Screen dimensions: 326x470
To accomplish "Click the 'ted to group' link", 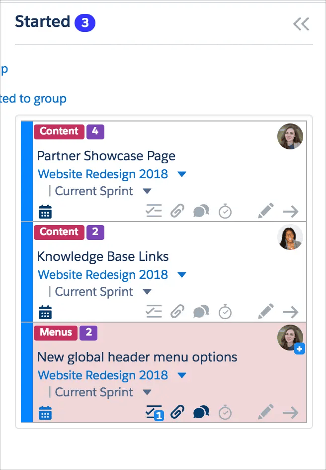I will [33, 98].
